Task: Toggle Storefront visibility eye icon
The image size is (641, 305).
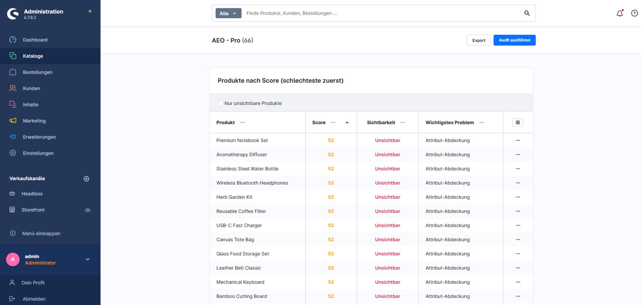Action: 88,210
